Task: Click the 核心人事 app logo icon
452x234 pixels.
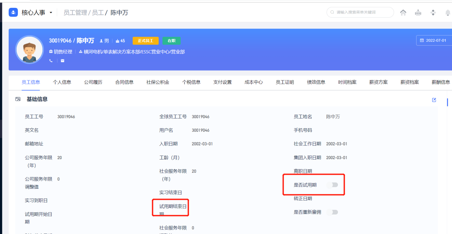Action: [x=13, y=12]
